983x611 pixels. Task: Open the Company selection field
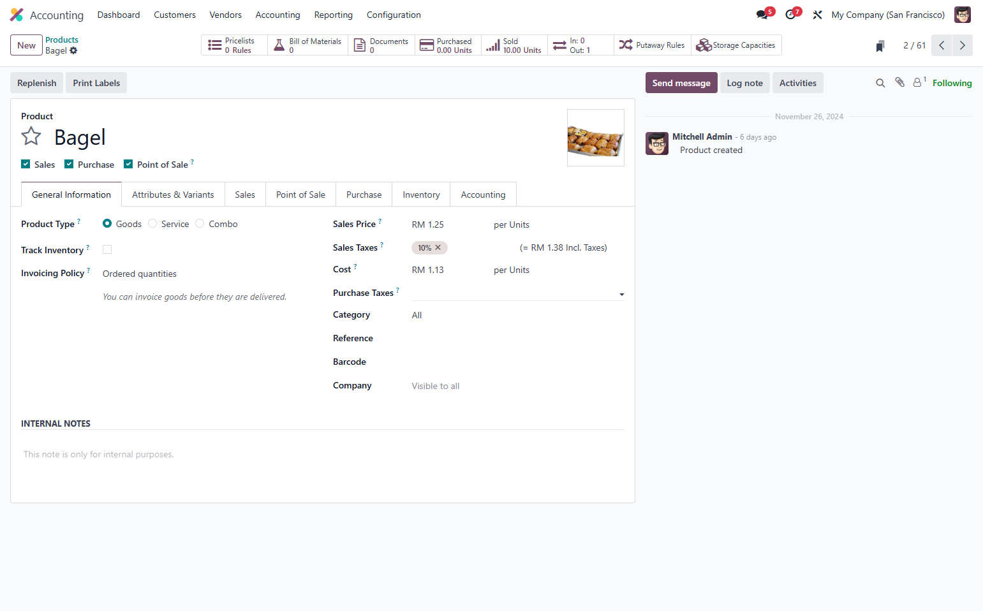tap(518, 386)
